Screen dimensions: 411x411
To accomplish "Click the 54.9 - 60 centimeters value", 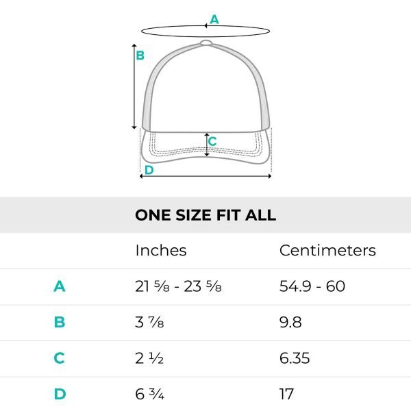I will pyautogui.click(x=312, y=286).
